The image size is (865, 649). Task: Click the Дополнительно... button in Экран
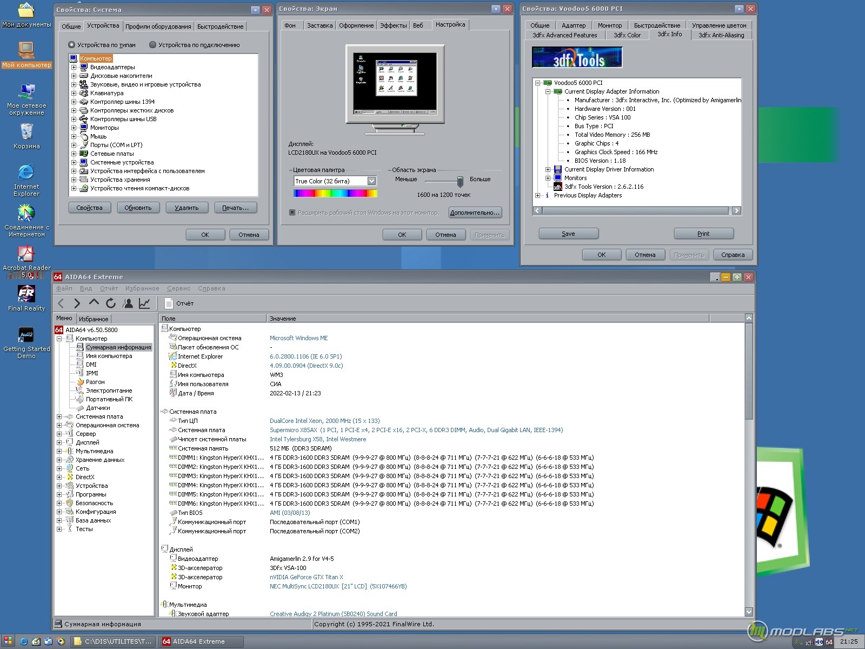tap(475, 213)
